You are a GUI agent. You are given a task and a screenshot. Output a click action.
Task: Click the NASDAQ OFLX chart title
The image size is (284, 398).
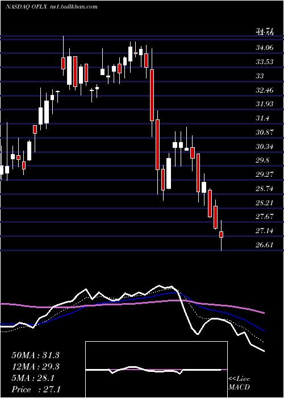tap(26, 7)
